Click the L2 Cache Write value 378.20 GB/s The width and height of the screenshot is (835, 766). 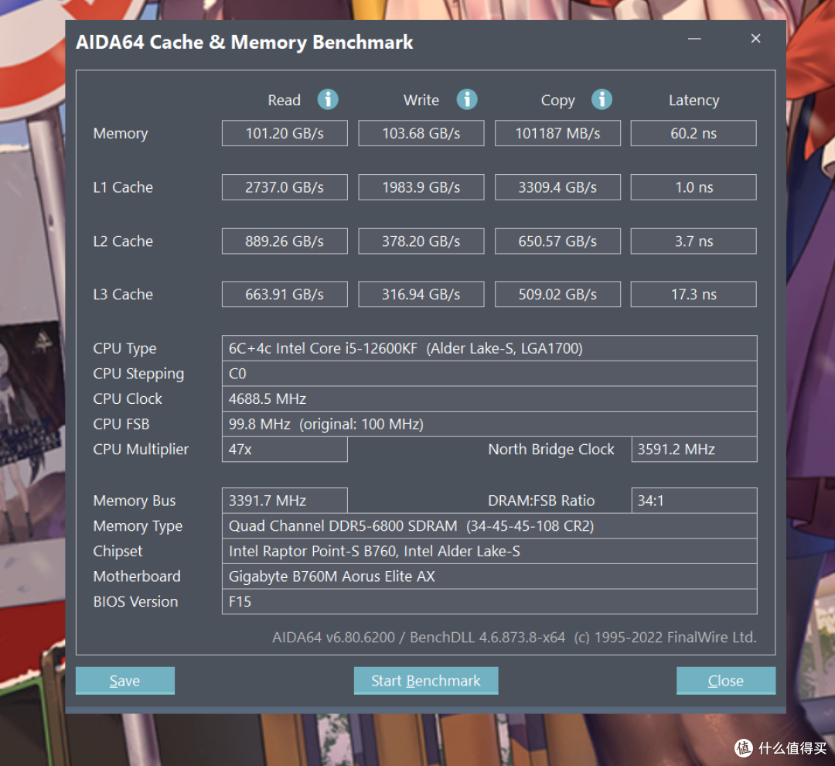click(x=421, y=241)
